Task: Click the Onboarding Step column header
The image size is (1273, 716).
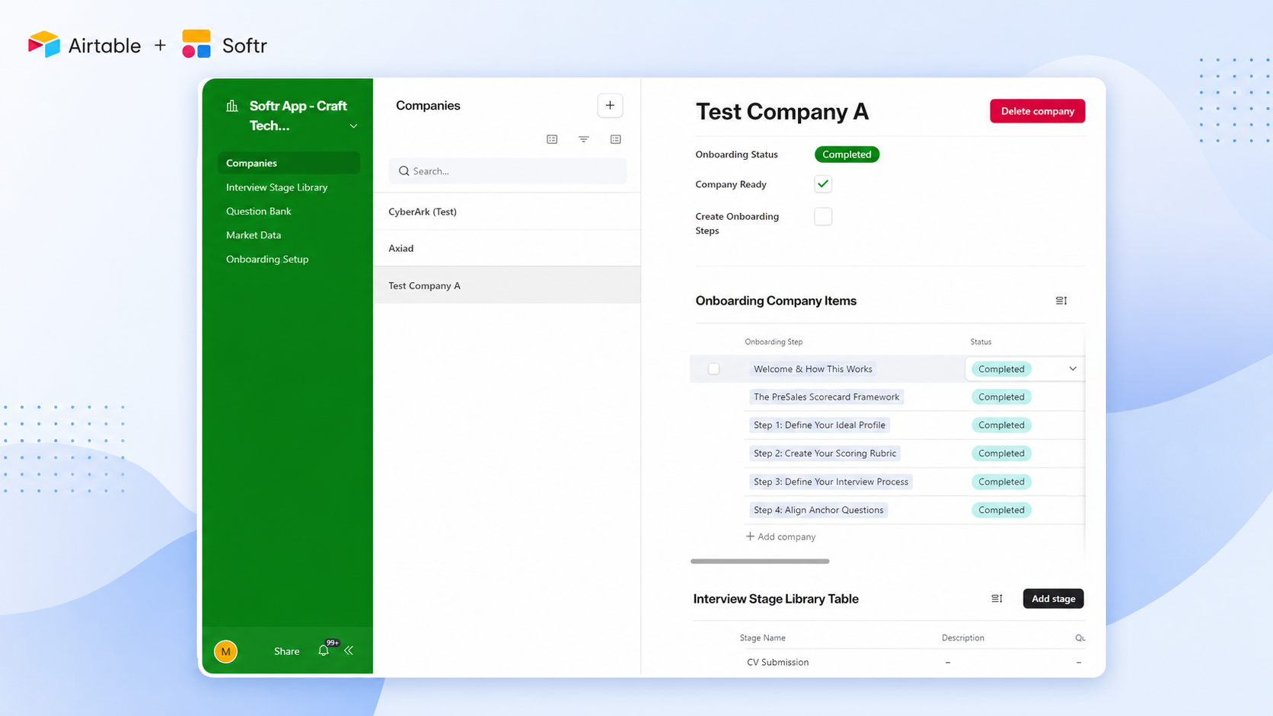Action: pyautogui.click(x=774, y=342)
